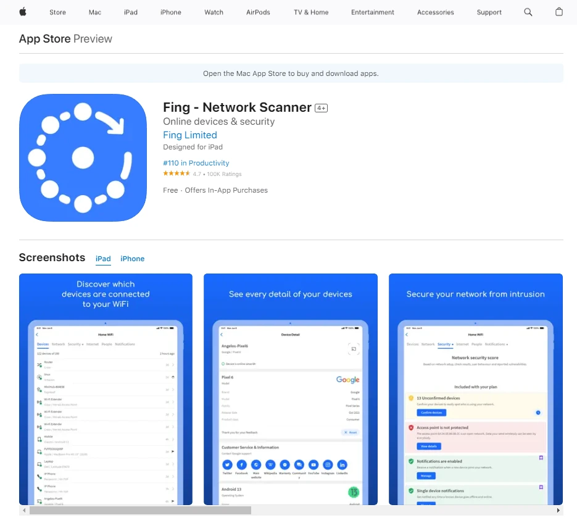The width and height of the screenshot is (577, 523).
Task: Click the Fing app icon
Action: 83,157
